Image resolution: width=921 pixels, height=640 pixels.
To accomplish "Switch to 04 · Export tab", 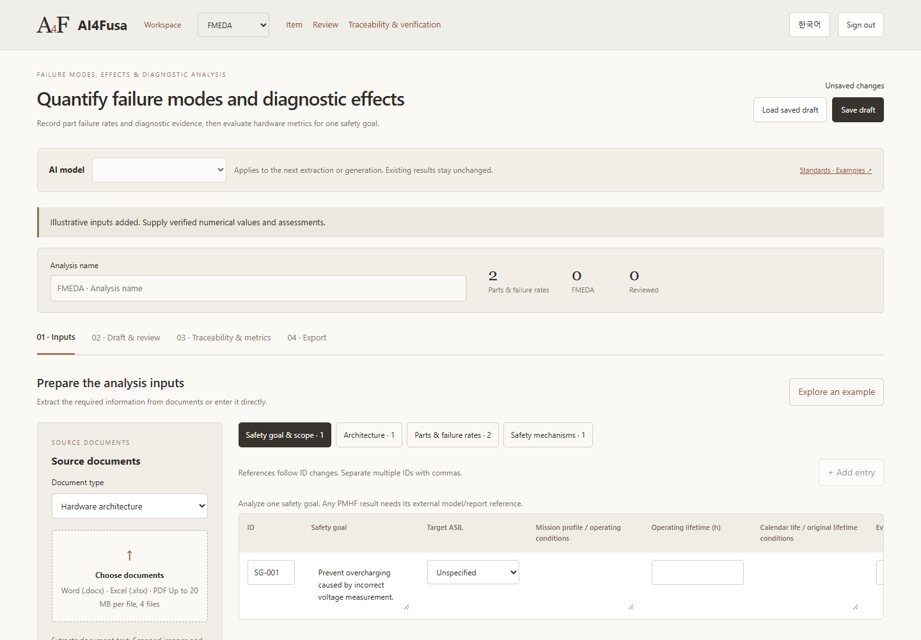I will pos(307,337).
